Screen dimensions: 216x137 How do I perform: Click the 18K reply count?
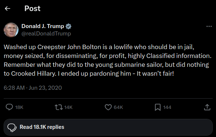coord(19,107)
